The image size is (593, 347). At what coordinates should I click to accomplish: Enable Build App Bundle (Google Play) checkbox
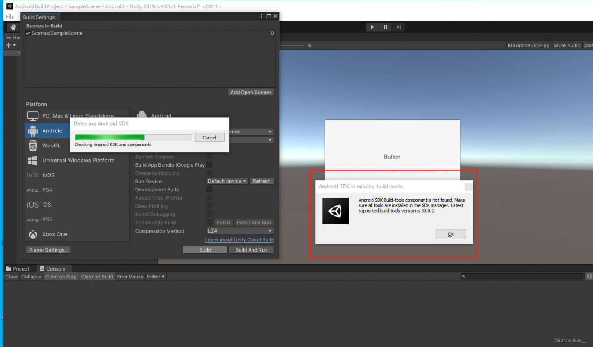209,165
